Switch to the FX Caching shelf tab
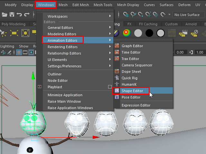The width and height of the screenshot is (206, 154). (x=148, y=24)
